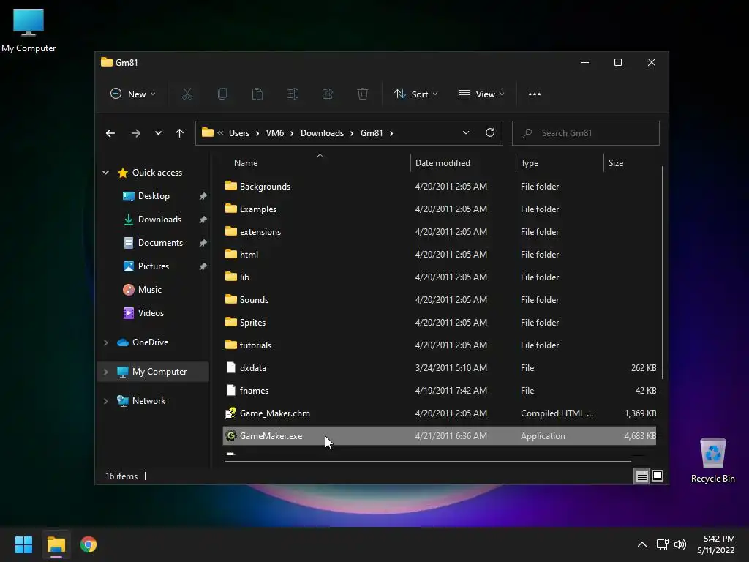Open Pictures in Quick access
The width and height of the screenshot is (749, 562).
(x=154, y=266)
